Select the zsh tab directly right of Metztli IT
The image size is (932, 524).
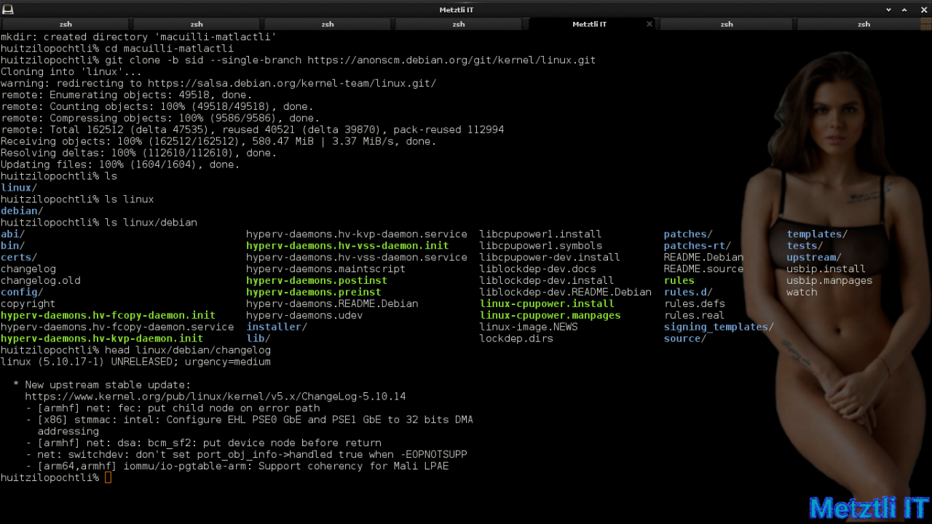[727, 24]
